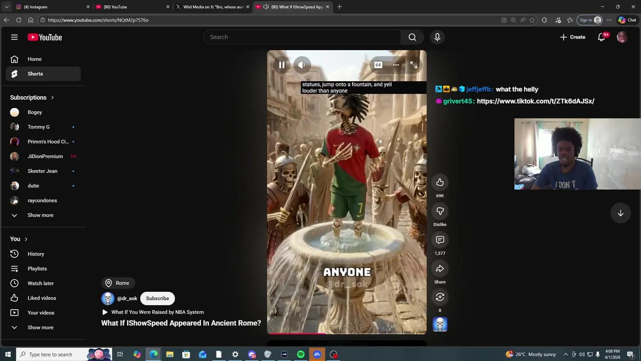
Task: Toggle closed captions on the Short
Action: [378, 65]
